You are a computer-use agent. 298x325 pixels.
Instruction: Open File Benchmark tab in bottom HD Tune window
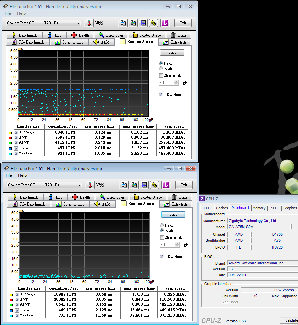(x=29, y=204)
